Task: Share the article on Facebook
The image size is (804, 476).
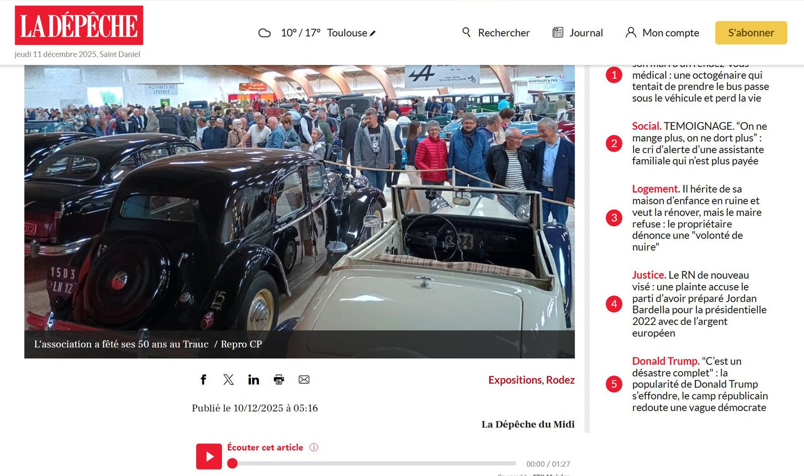Action: click(203, 379)
